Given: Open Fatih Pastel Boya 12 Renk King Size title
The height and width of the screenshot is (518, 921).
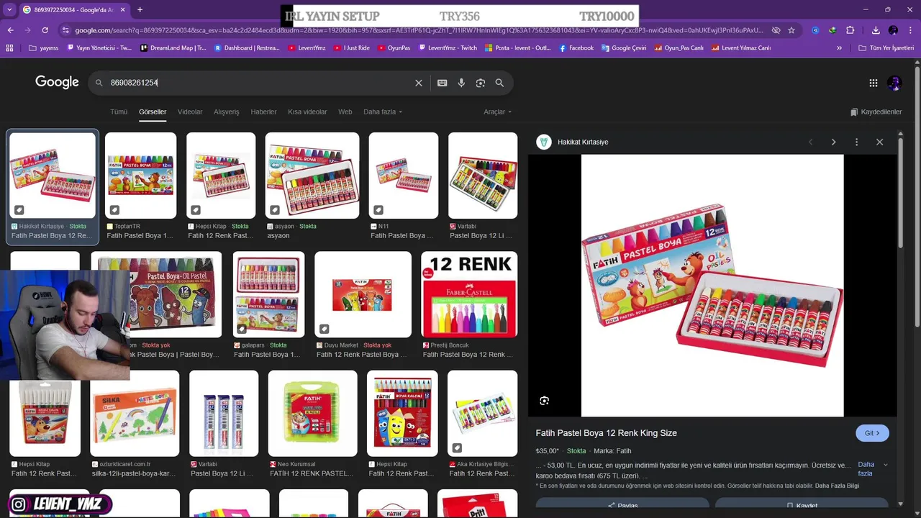Looking at the screenshot, I should coord(607,433).
